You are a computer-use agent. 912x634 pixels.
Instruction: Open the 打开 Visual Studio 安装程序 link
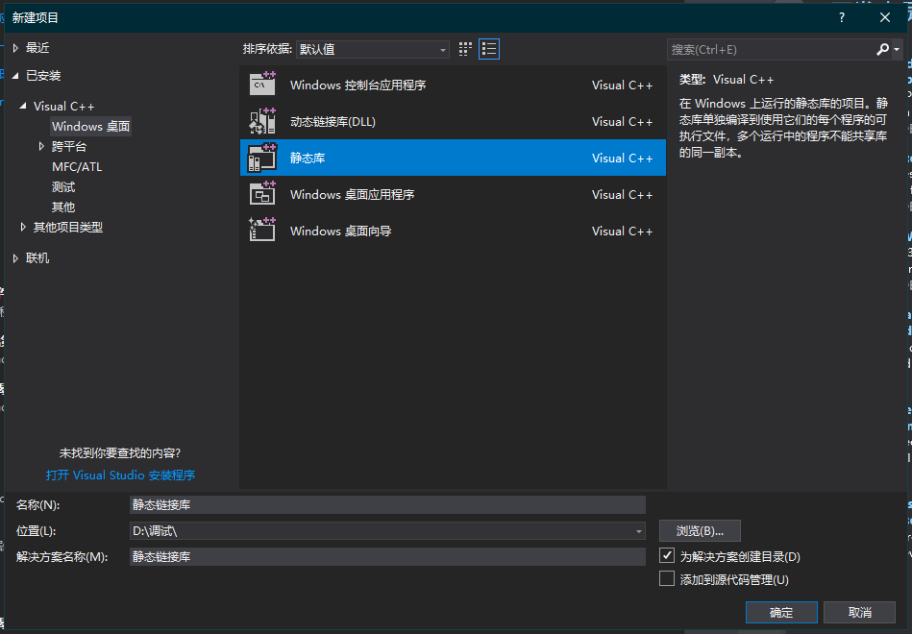[120, 475]
